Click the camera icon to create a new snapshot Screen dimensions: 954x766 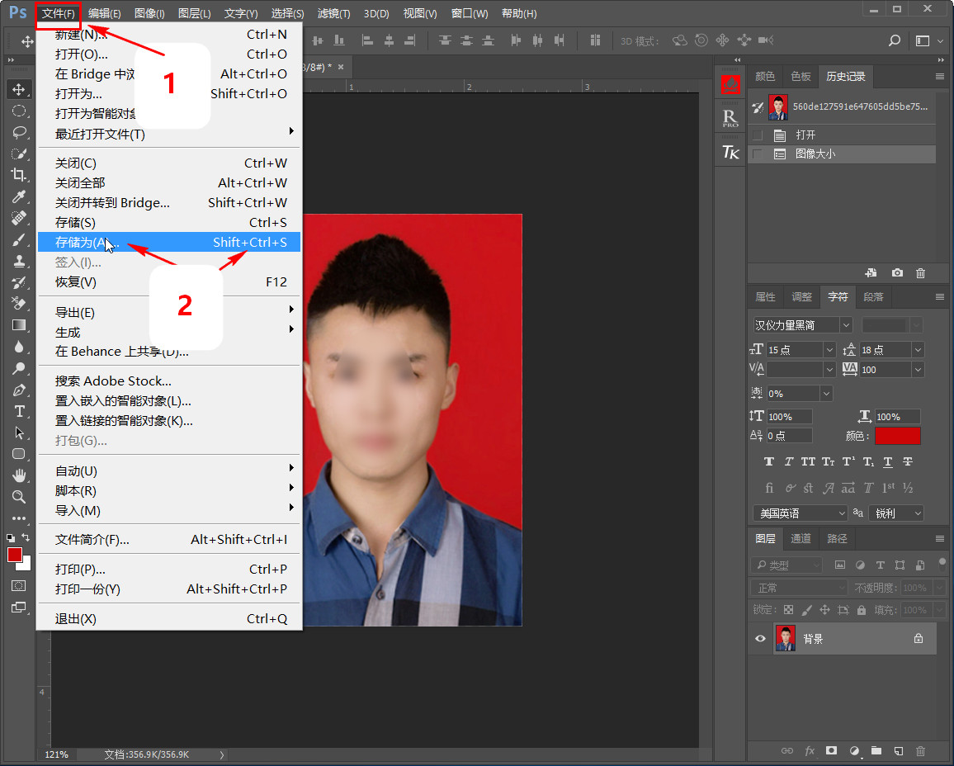point(897,273)
